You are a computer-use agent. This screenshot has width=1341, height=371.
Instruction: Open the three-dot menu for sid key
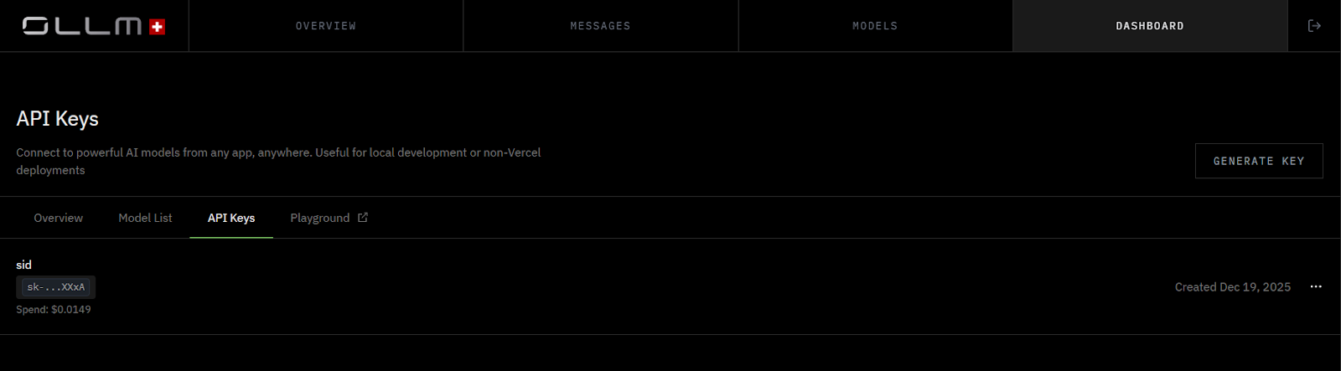pyautogui.click(x=1316, y=286)
